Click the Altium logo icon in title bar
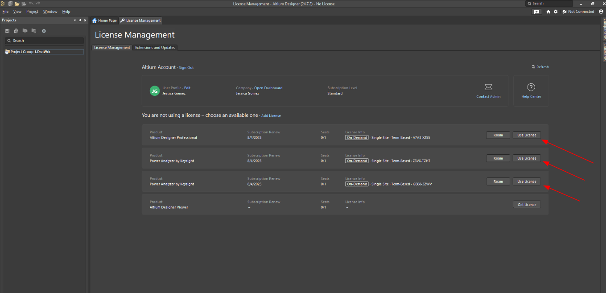 point(3,4)
